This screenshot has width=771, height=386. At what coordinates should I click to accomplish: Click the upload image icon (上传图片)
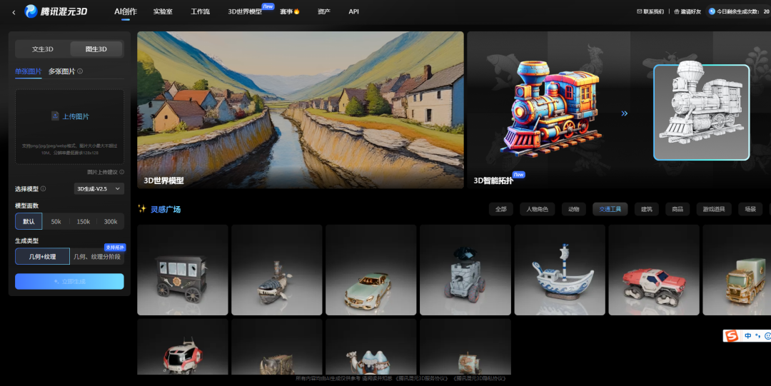(55, 116)
